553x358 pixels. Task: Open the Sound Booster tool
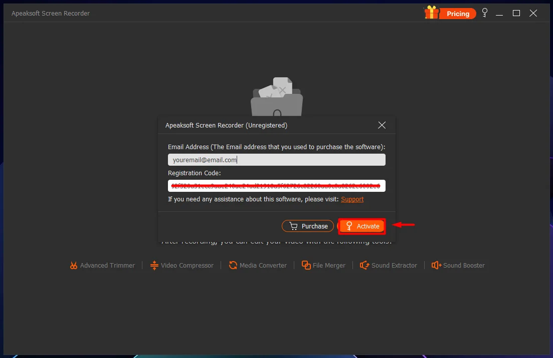click(x=458, y=265)
